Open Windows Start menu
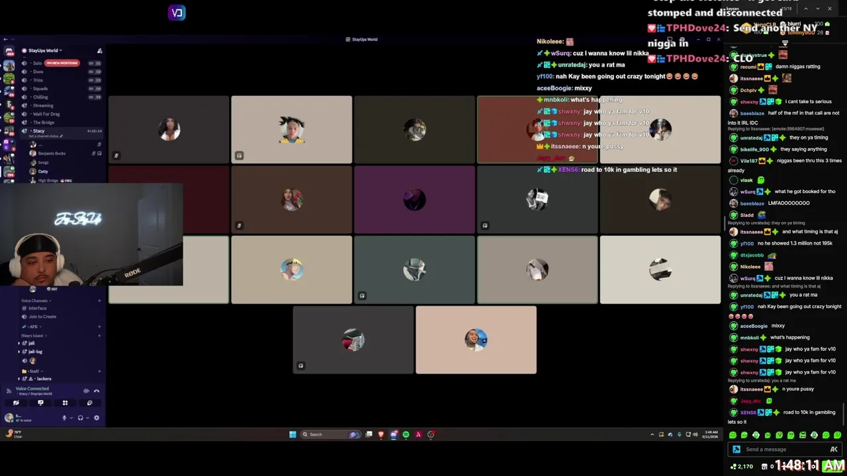This screenshot has width=847, height=476. tap(292, 434)
